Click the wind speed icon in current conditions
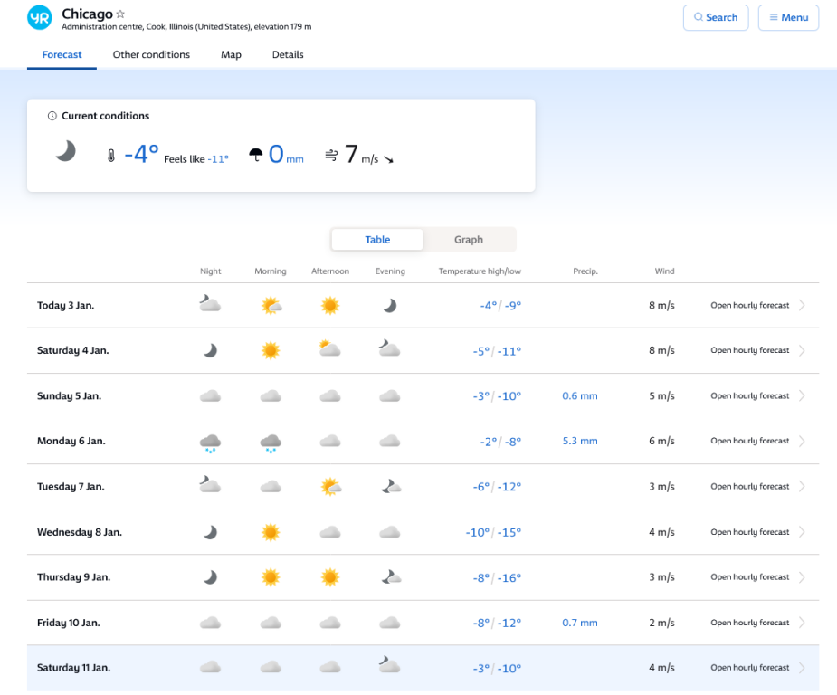Screen dimensions: 837x695 click(x=331, y=156)
